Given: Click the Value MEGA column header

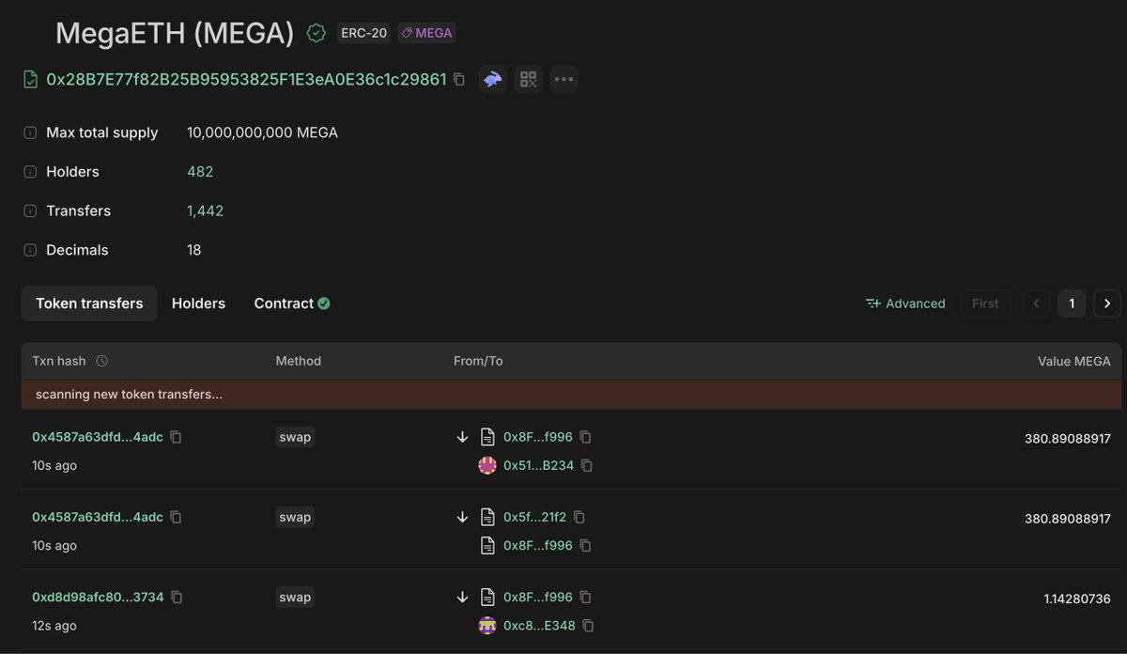Looking at the screenshot, I should coord(1073,361).
